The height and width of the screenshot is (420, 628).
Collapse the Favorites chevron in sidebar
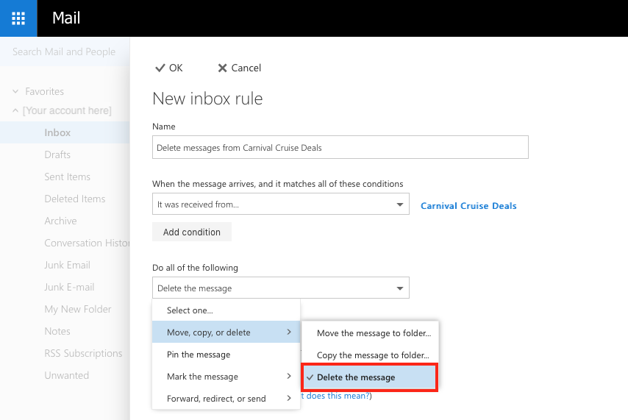15,91
